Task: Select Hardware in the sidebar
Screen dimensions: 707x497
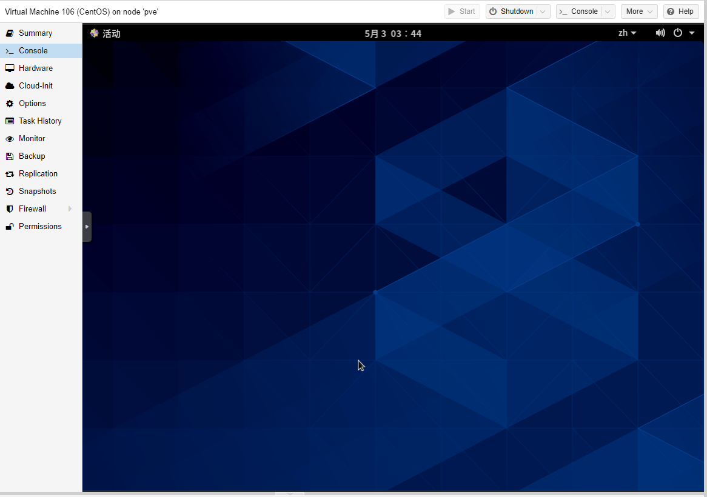Action: [x=35, y=68]
